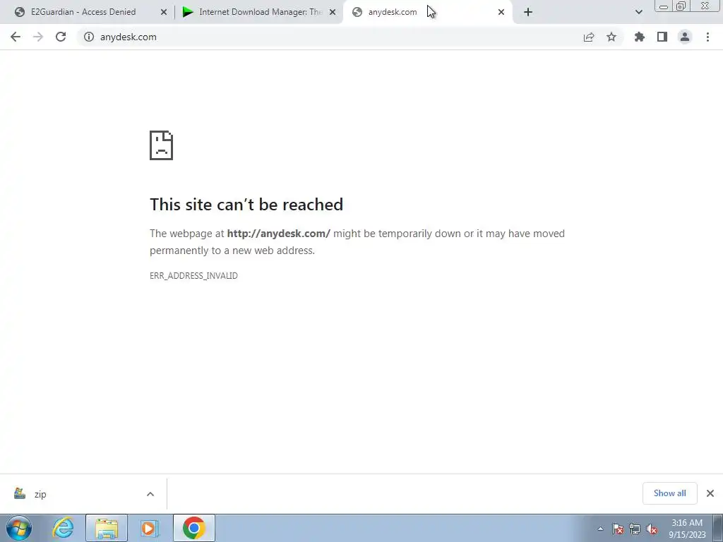
Task: Close the E2Guardian tab
Action: coord(164,13)
